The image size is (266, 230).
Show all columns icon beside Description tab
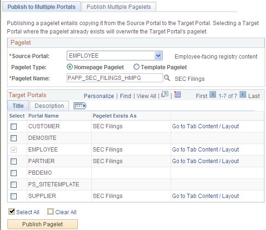80,106
